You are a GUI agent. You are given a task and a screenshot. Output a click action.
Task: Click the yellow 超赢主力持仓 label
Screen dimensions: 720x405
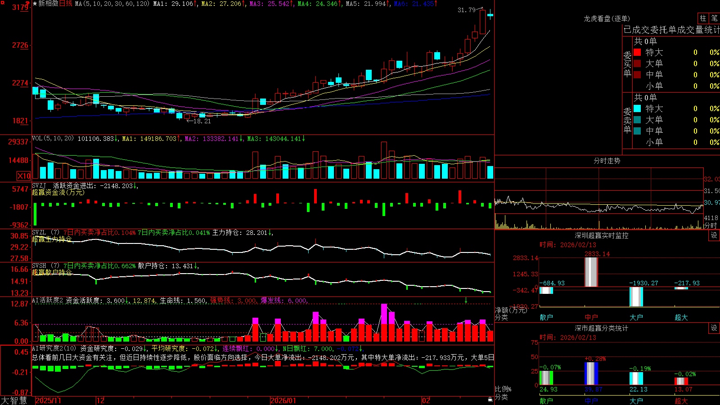[x=52, y=239]
